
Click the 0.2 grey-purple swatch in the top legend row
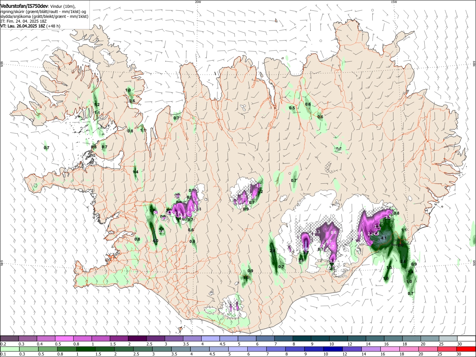9,339
